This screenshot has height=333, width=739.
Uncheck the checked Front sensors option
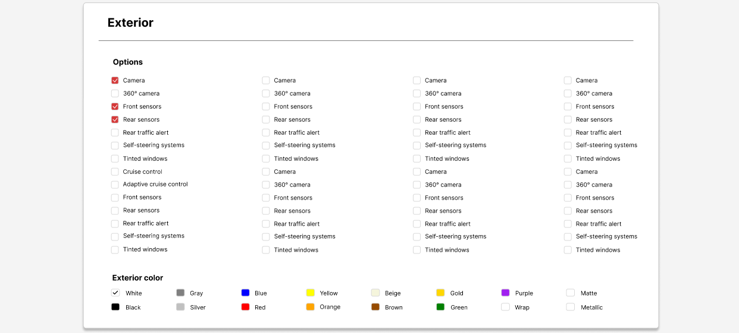115,106
